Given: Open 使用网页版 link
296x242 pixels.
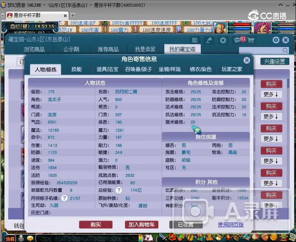Looking at the screenshot, I should 231,225.
